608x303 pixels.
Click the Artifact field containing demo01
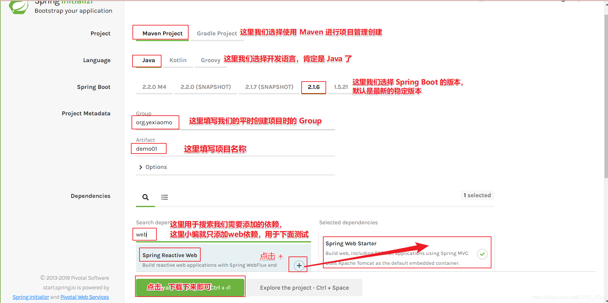(x=235, y=149)
